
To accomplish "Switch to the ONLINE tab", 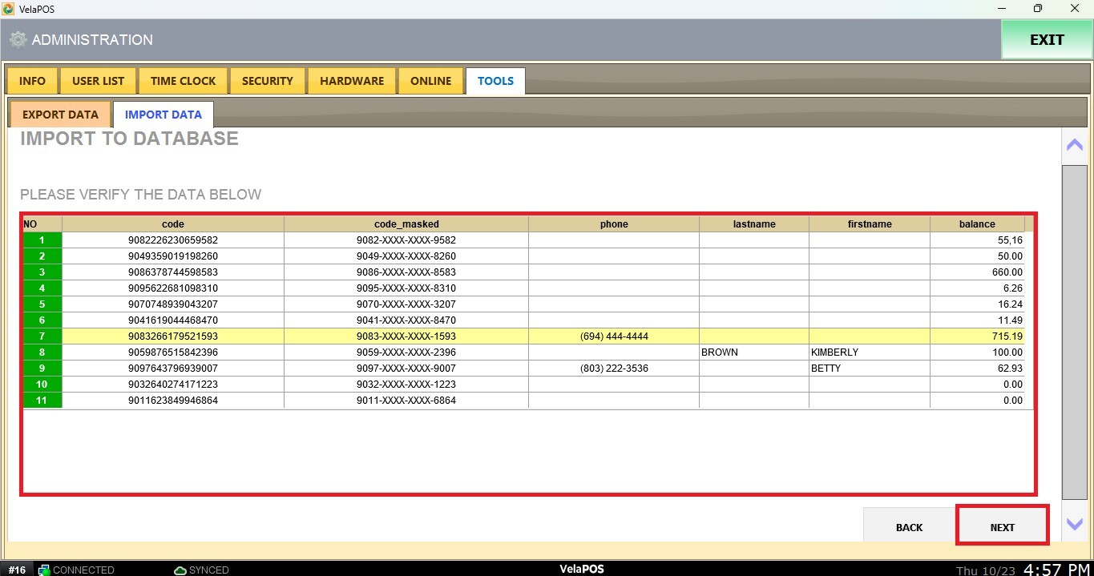I will pos(430,81).
